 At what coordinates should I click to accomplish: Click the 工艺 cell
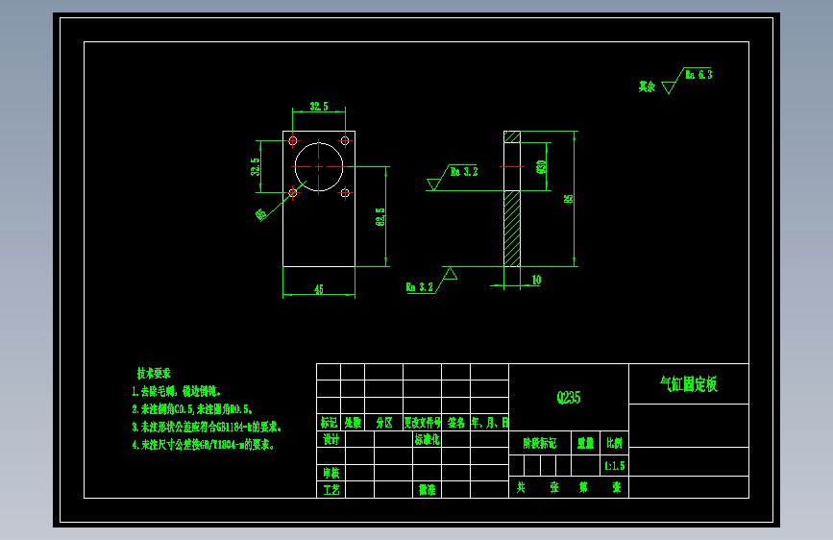click(x=331, y=489)
